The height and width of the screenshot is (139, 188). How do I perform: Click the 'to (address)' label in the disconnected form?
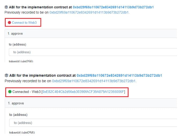point(17,44)
